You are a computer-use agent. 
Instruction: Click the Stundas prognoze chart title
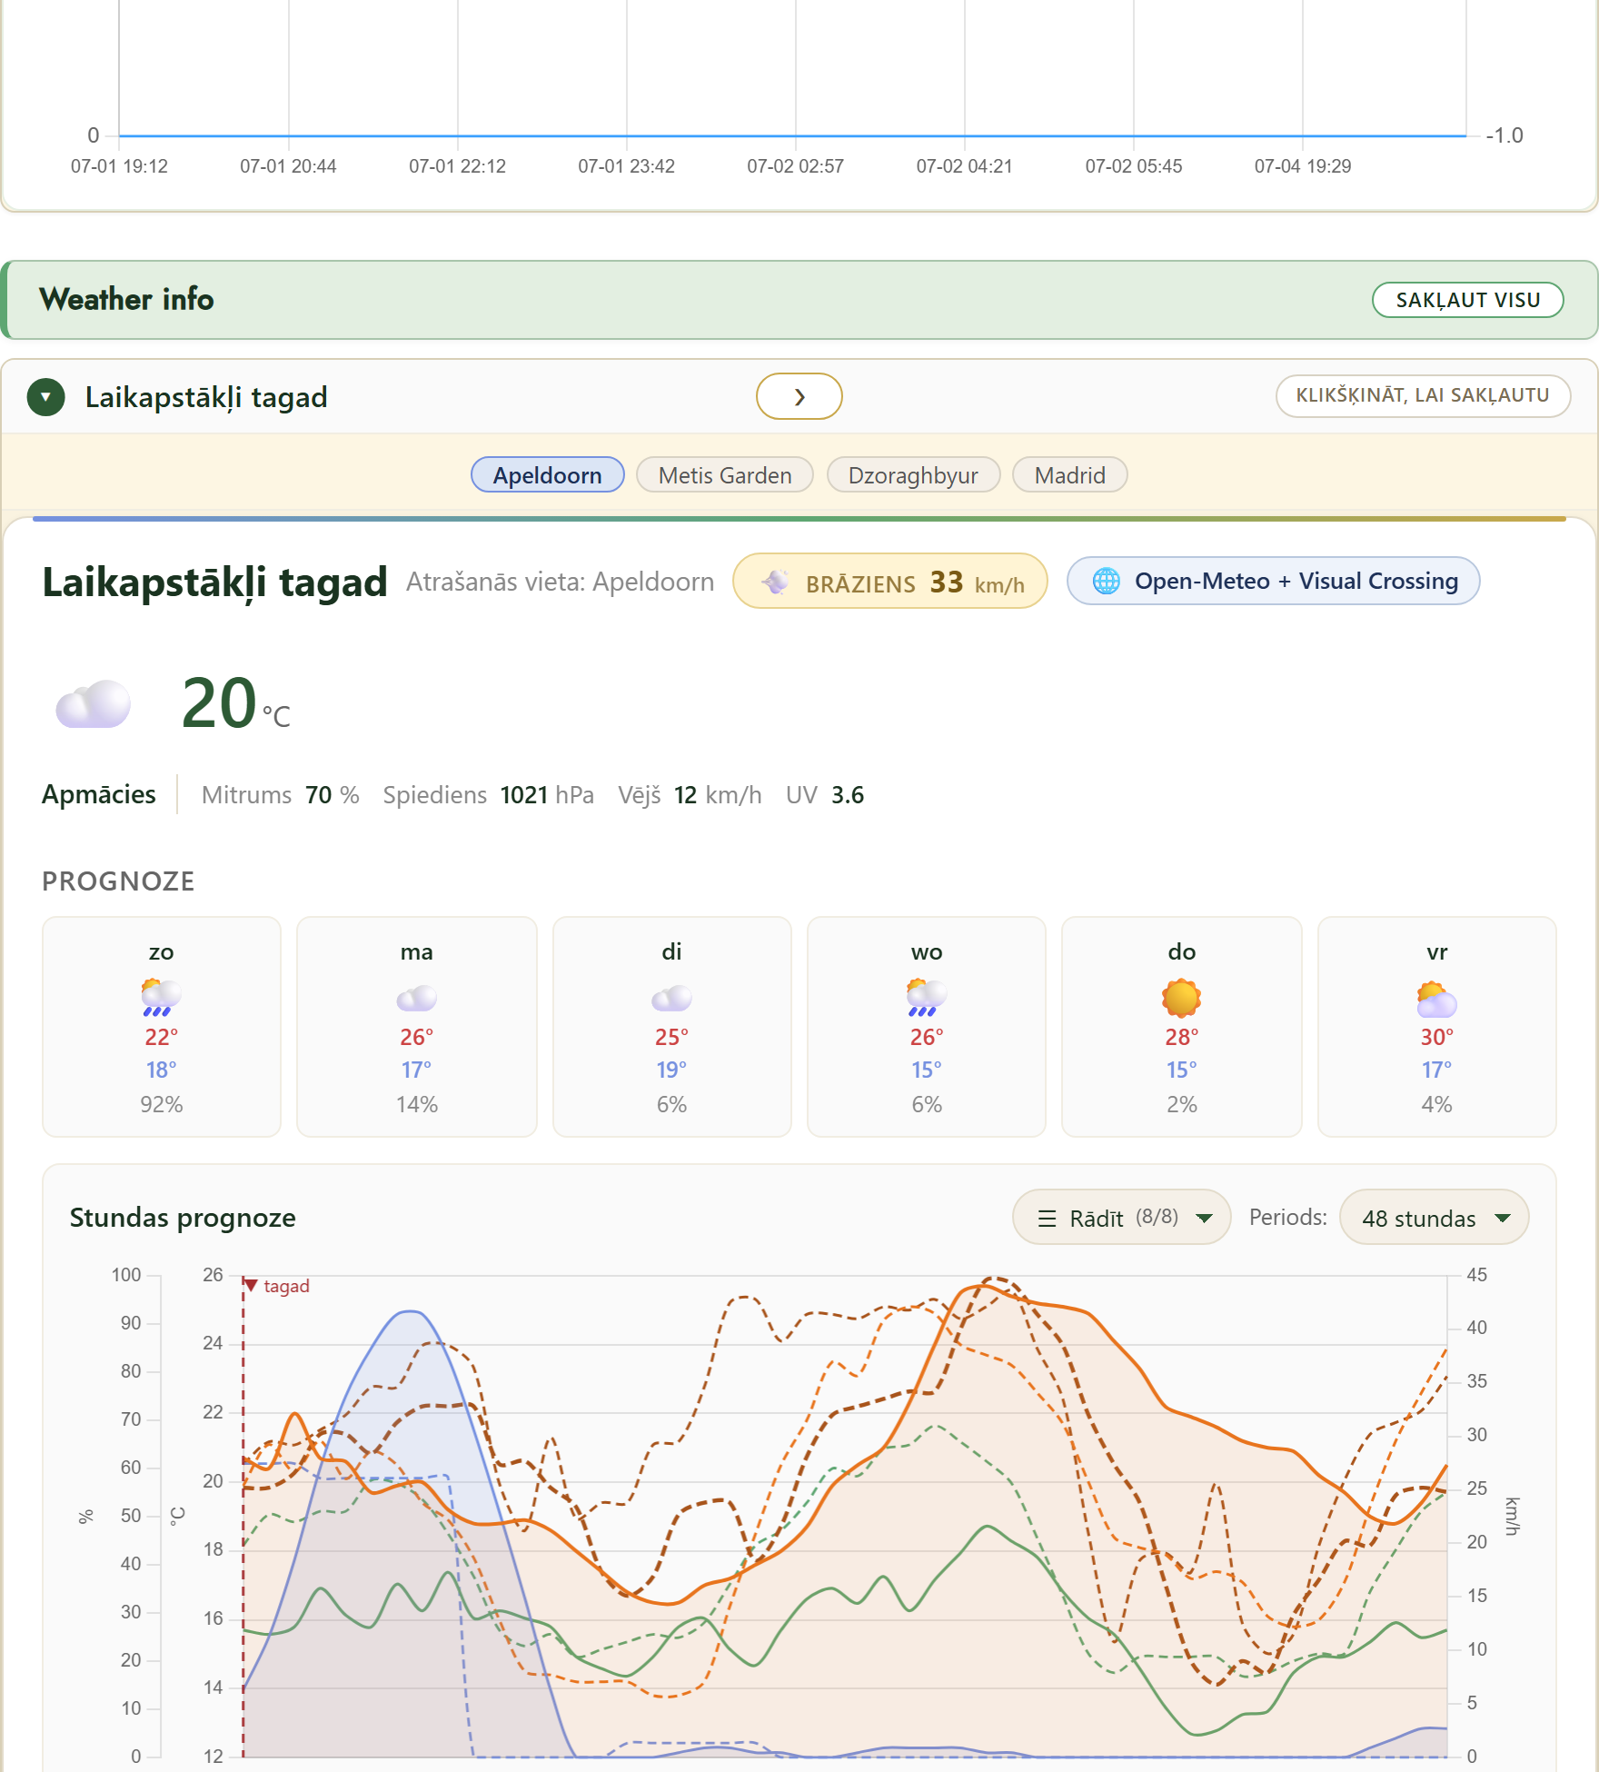(183, 1217)
